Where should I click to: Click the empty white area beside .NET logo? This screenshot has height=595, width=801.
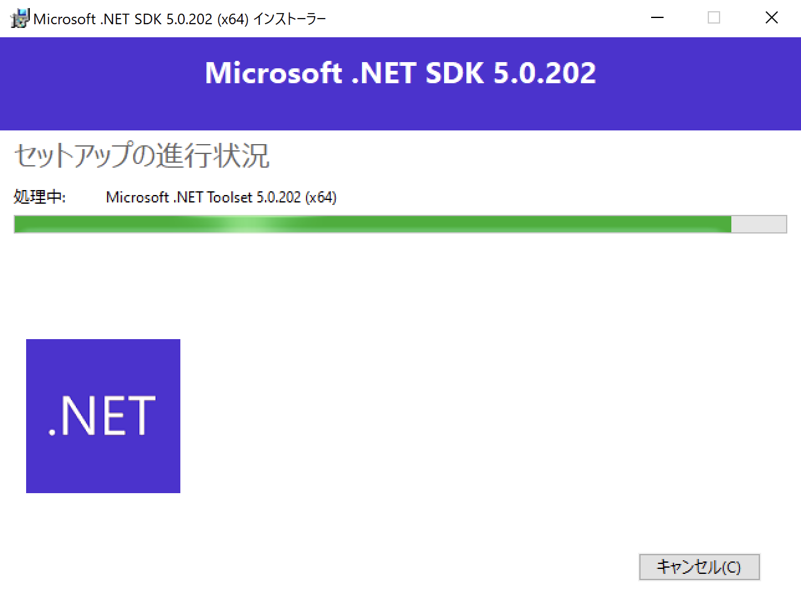point(473,416)
